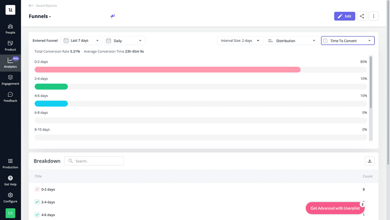Click the Breakdown search field
The width and height of the screenshot is (390, 220).
(x=94, y=161)
